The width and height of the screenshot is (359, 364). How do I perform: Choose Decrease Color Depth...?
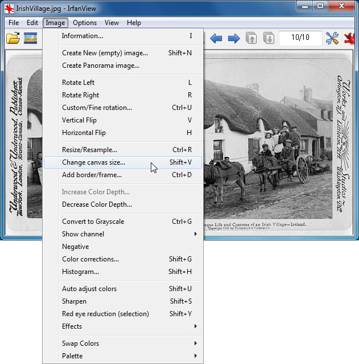(x=123, y=205)
